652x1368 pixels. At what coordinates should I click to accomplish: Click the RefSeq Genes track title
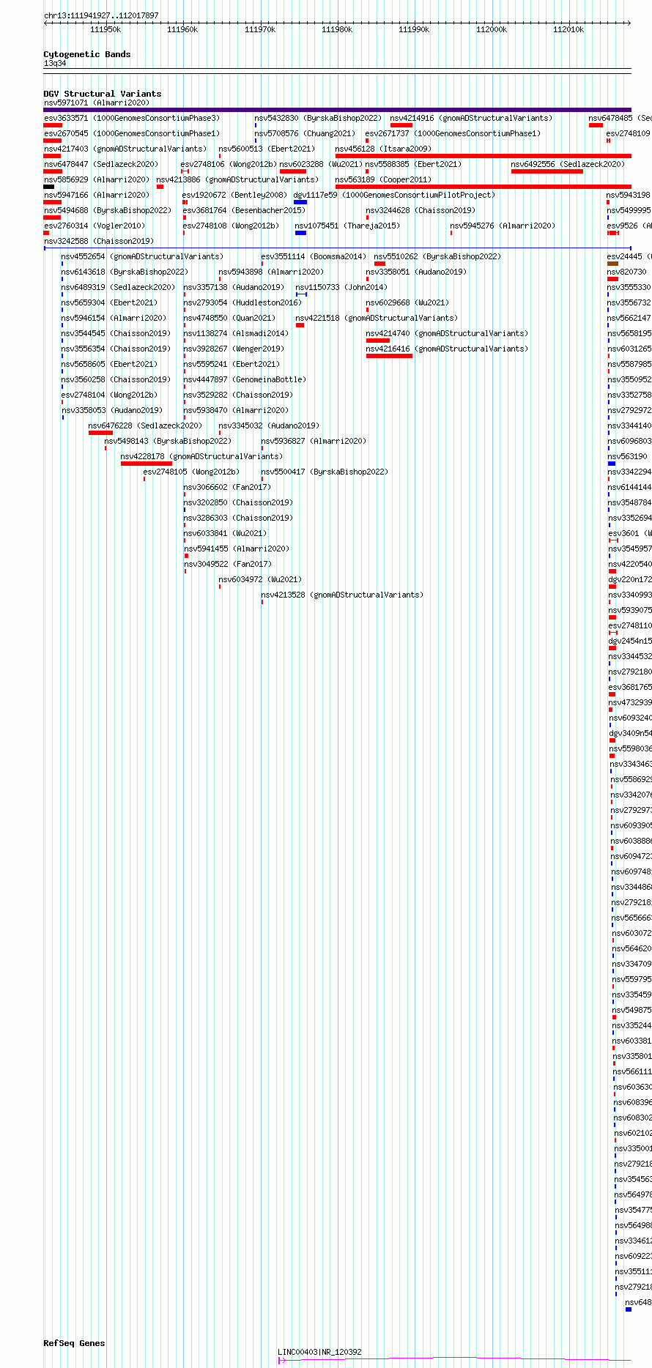click(x=75, y=1343)
